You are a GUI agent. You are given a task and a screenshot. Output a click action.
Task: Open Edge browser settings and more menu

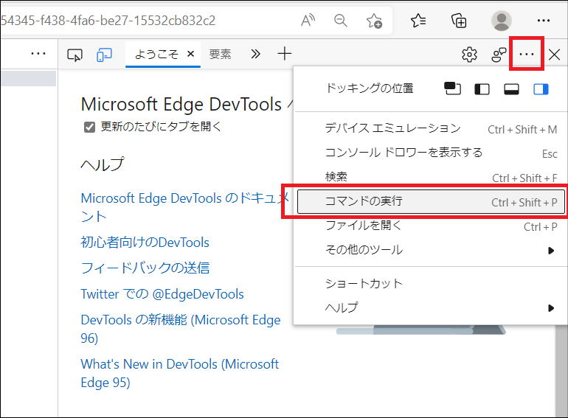pyautogui.click(x=544, y=21)
